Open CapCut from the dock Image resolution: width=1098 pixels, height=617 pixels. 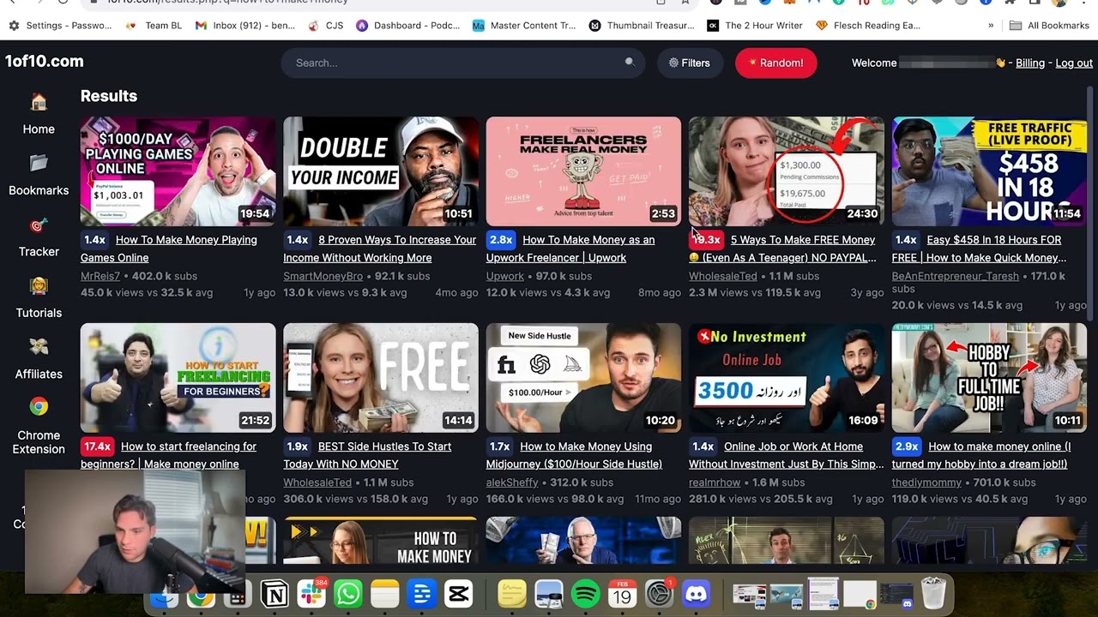(x=459, y=594)
